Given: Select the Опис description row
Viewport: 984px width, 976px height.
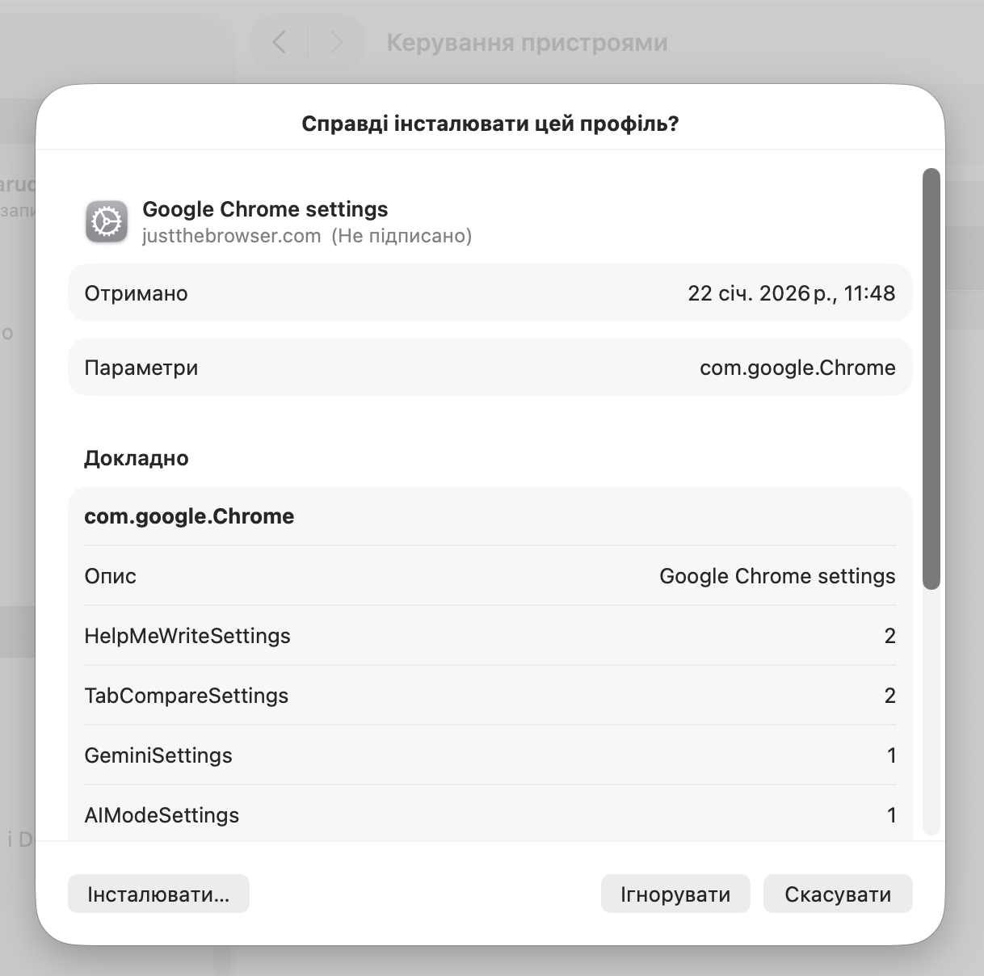Looking at the screenshot, I should [x=490, y=576].
